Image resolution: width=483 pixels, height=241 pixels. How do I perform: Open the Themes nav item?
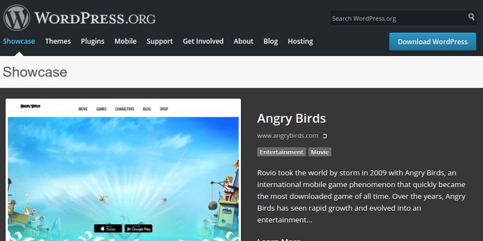58,41
